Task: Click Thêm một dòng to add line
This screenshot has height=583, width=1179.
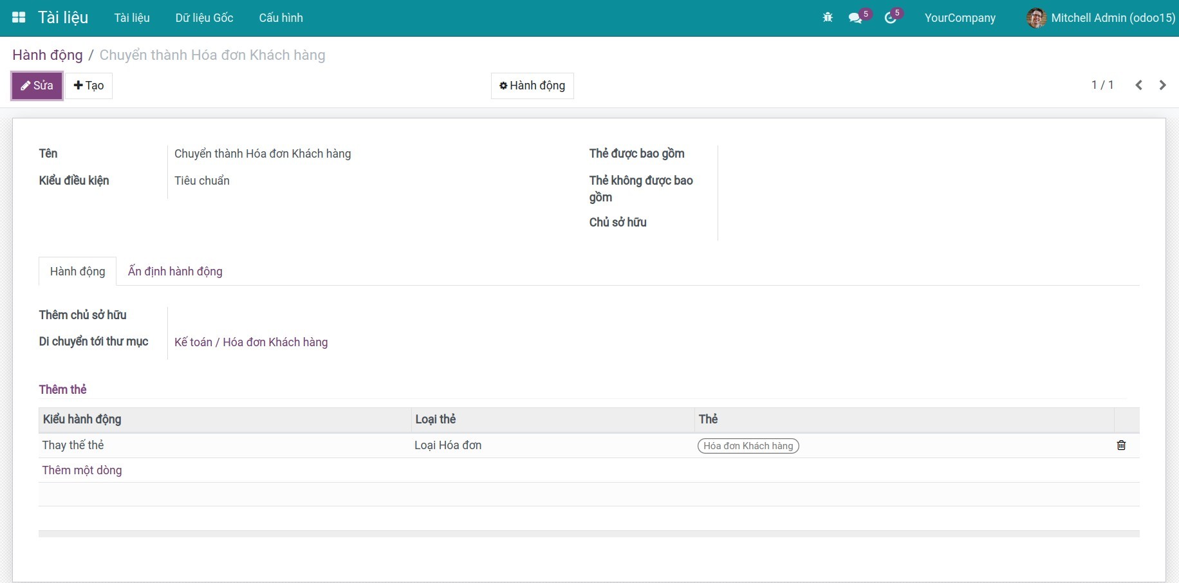Action: (82, 470)
